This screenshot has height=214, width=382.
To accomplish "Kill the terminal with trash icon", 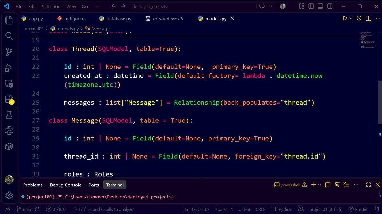I will tap(337, 185).
